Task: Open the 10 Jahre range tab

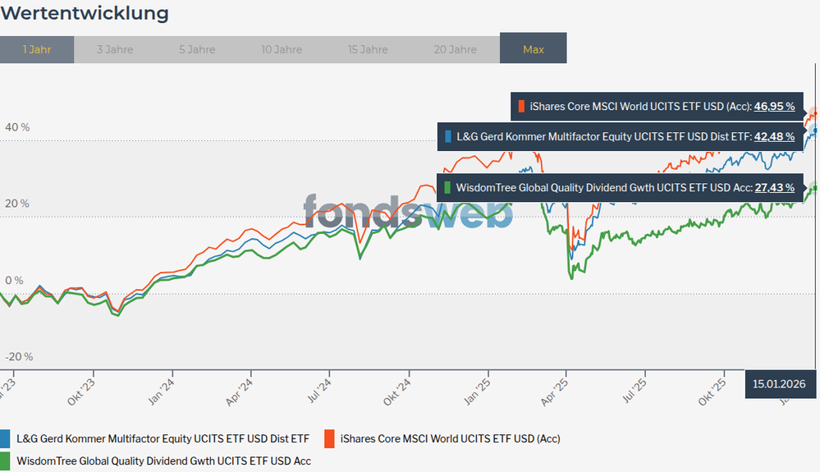Action: [282, 49]
